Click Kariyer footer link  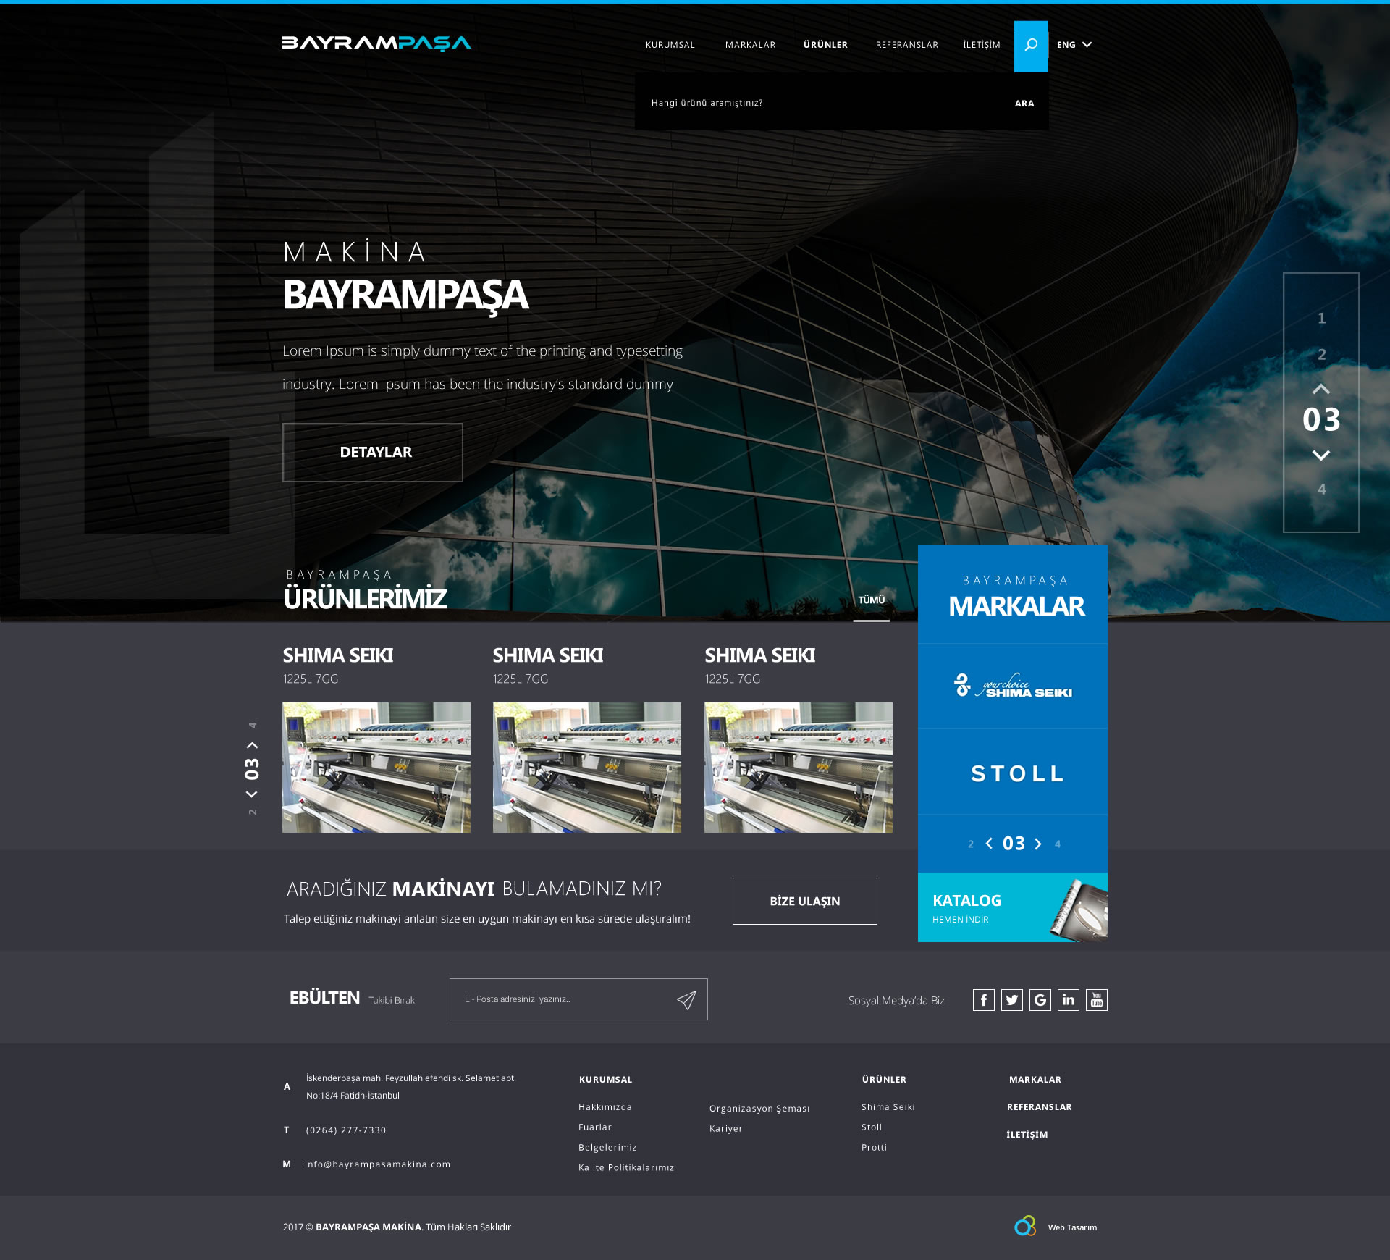(x=726, y=1129)
